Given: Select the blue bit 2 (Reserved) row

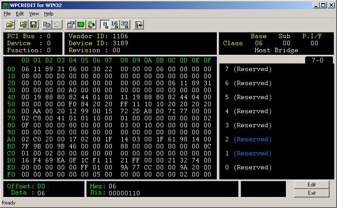Looking at the screenshot, I should click(x=249, y=140).
